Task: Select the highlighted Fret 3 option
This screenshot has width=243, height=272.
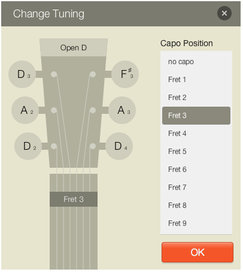Action: [x=196, y=116]
